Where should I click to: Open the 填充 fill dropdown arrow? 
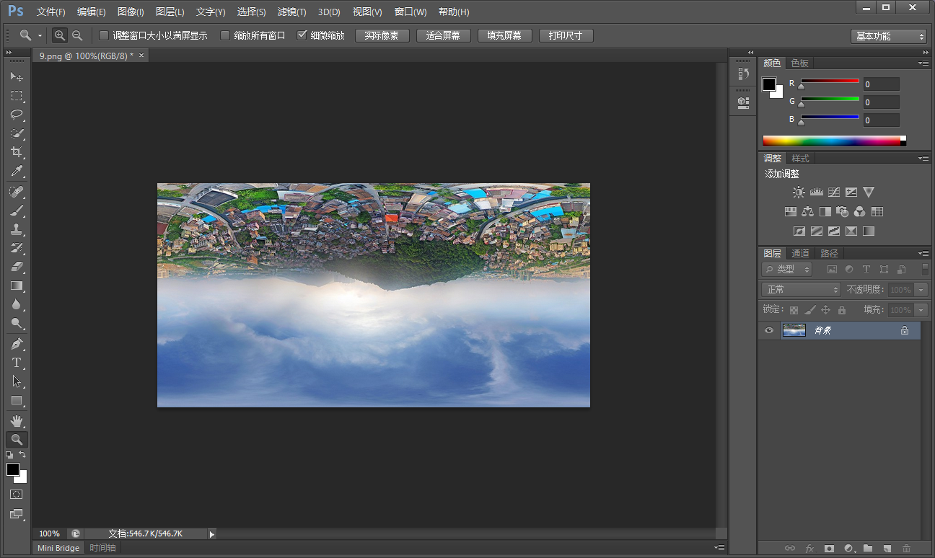(921, 310)
